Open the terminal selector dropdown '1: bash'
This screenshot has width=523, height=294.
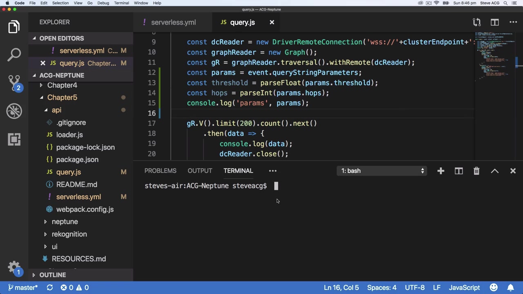coord(383,171)
